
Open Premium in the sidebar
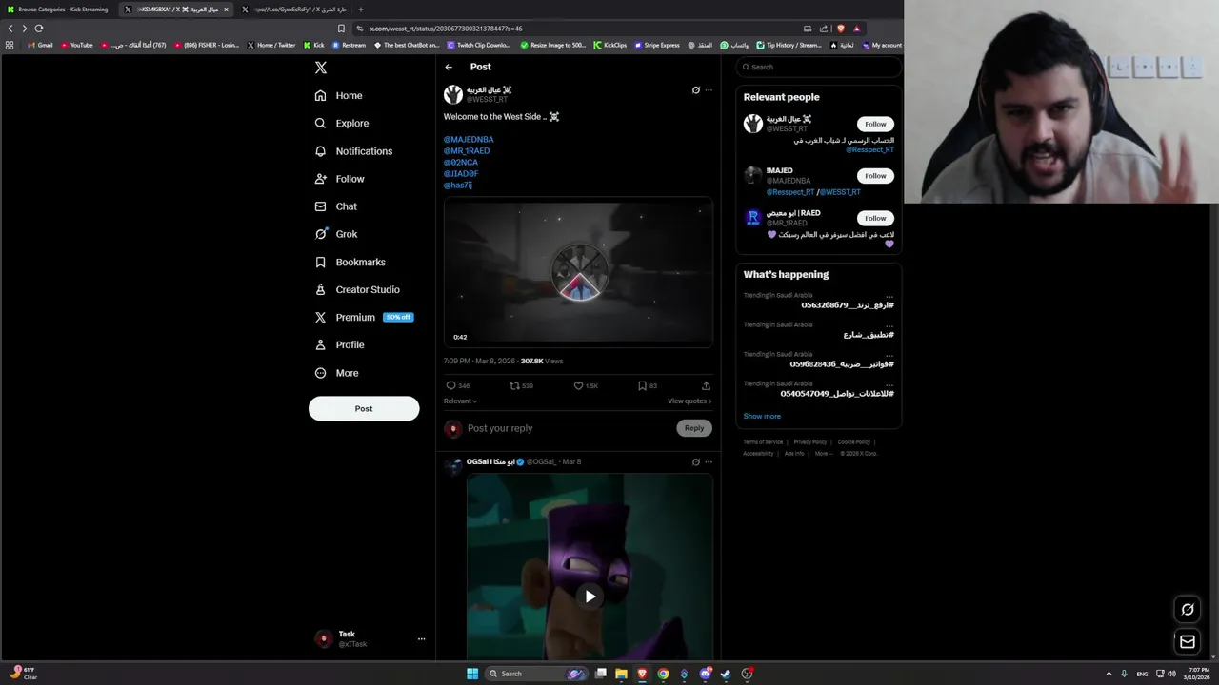tap(363, 317)
